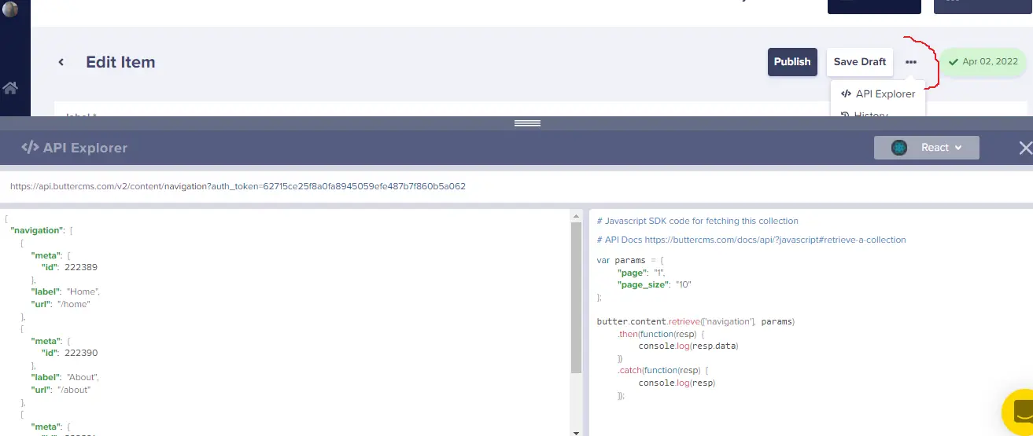Click the API Explorer code icon in panel header
This screenshot has height=436, width=1033.
[x=30, y=148]
